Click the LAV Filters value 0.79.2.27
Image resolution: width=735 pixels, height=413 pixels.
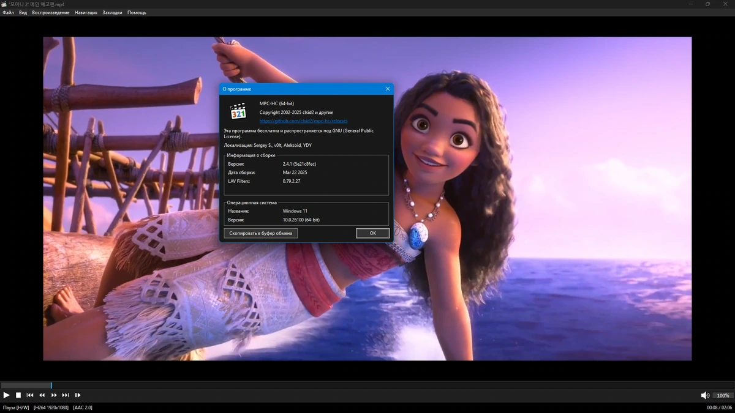pyautogui.click(x=293, y=181)
